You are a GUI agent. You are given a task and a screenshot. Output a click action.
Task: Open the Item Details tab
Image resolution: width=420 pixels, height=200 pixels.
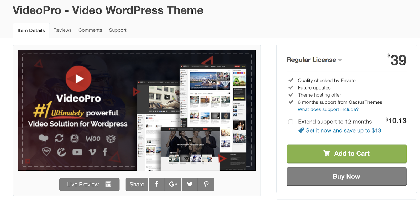(31, 30)
